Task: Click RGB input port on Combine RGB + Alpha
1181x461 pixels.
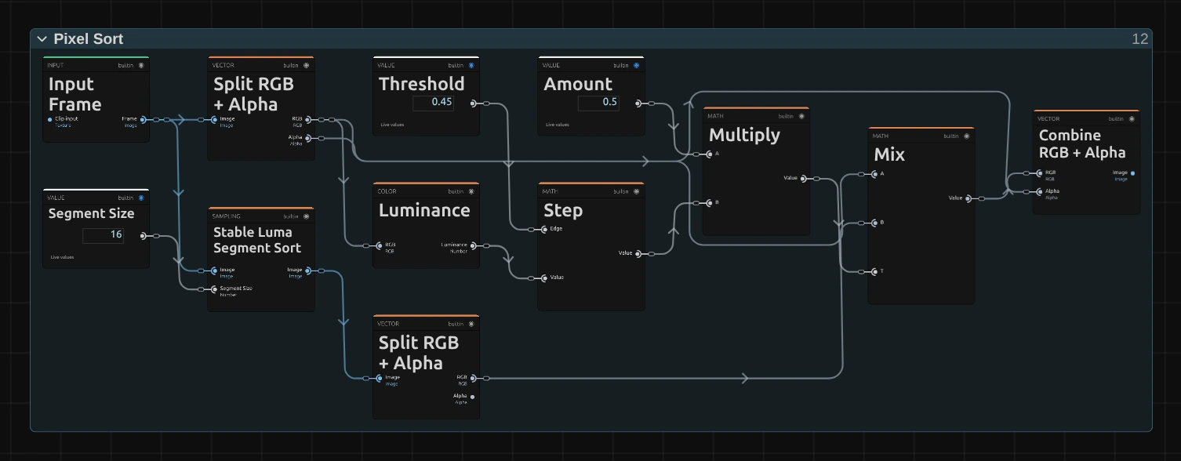Action: click(1040, 173)
